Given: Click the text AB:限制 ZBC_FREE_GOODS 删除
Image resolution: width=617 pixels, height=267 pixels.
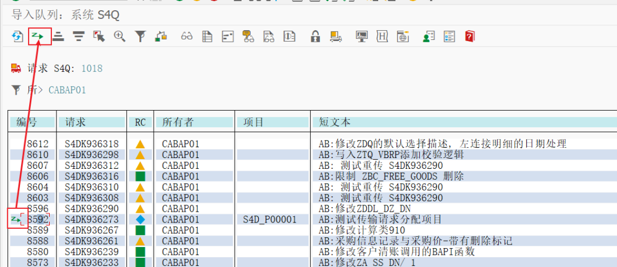Looking at the screenshot, I should tap(391, 176).
